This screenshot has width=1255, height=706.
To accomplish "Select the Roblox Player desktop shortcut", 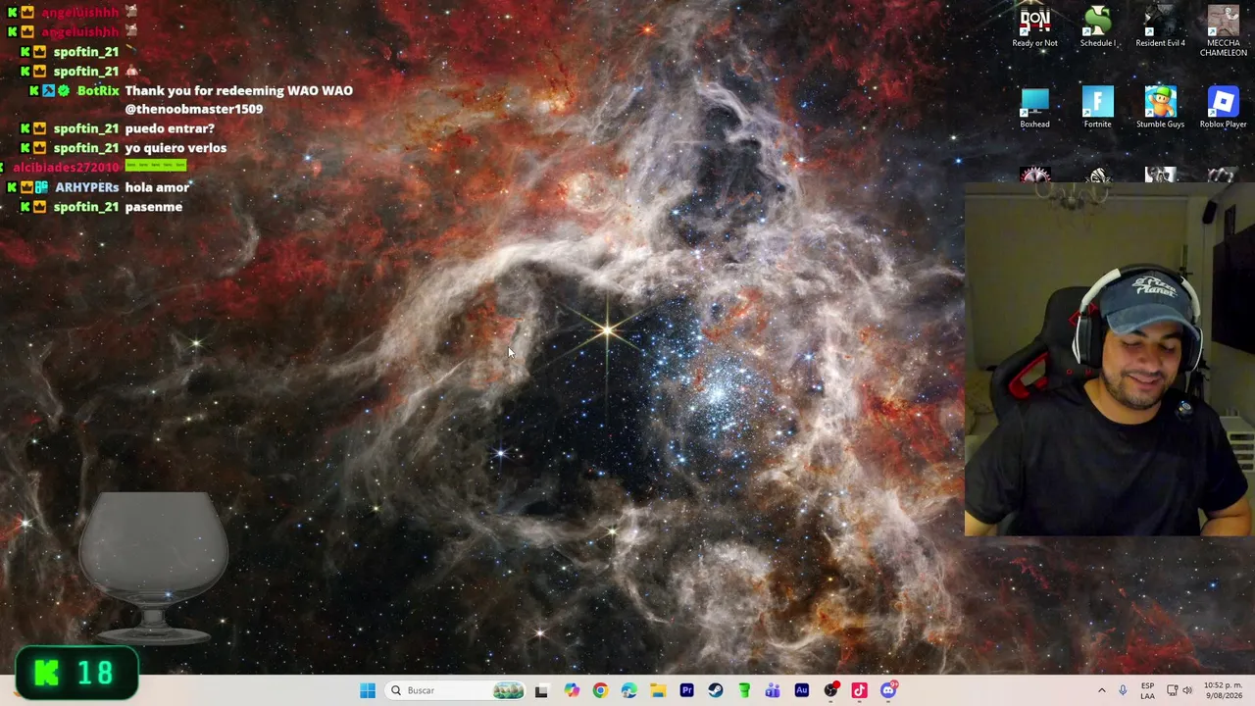I will pyautogui.click(x=1223, y=108).
